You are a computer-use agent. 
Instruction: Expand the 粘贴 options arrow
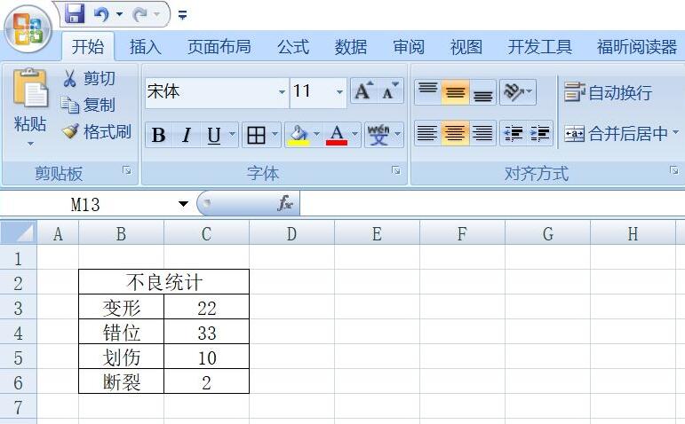click(x=30, y=144)
